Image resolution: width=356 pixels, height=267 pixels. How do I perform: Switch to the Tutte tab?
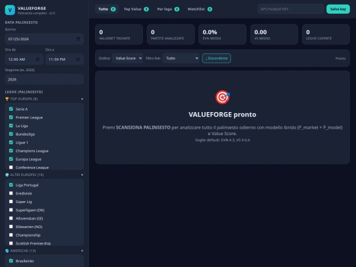tap(107, 9)
